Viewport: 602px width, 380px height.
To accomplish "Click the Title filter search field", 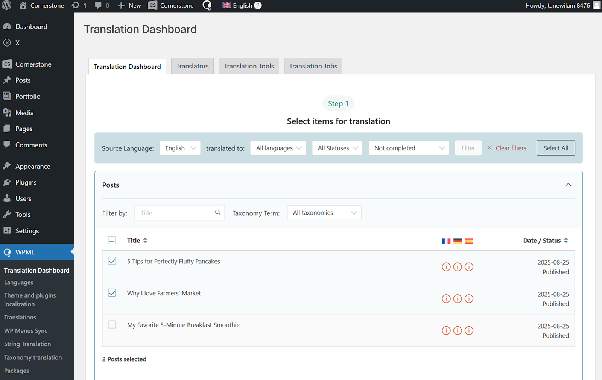I will click(x=177, y=212).
